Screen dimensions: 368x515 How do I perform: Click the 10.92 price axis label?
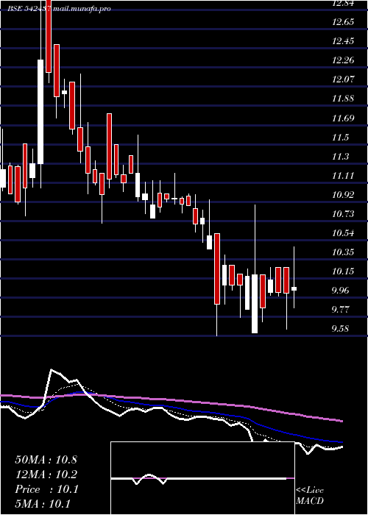(343, 195)
